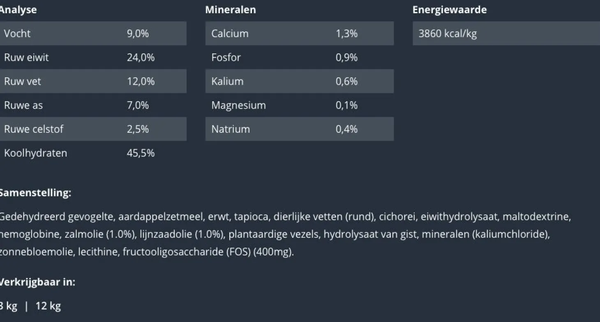600x322 pixels.
Task: Select the Koolhydraten 45,5% row
Action: coord(92,153)
